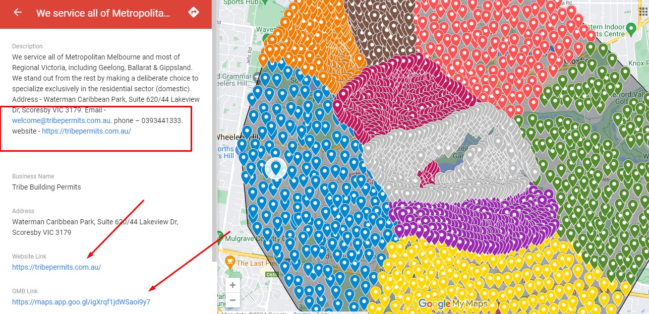Open welcome@tribepermits.com.au email link
The image size is (649, 314).
[x=62, y=120]
